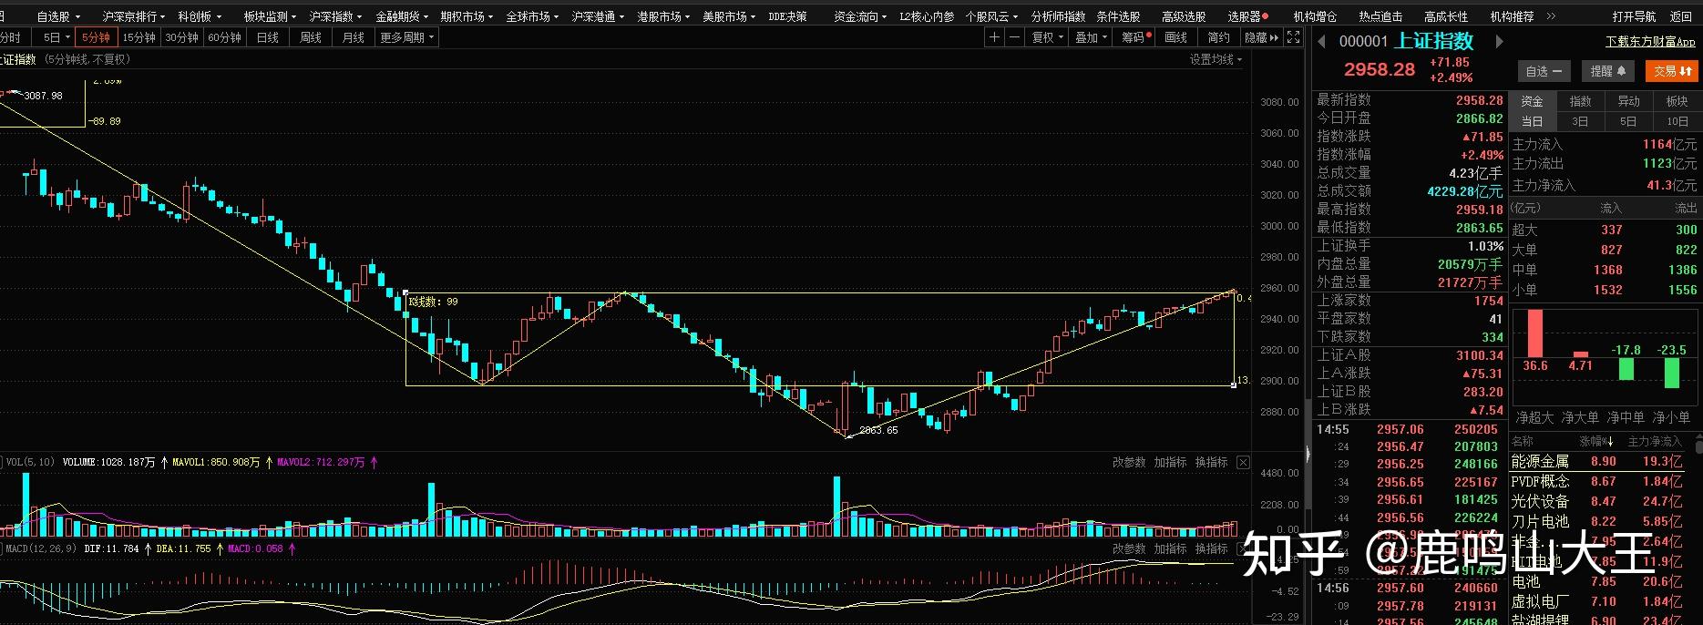Zoom in chart with plus icon
The width and height of the screenshot is (1703, 625).
point(994,37)
